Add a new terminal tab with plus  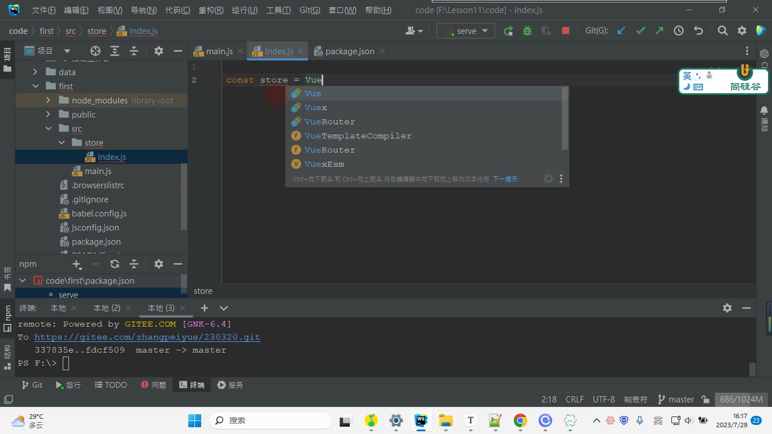click(205, 308)
